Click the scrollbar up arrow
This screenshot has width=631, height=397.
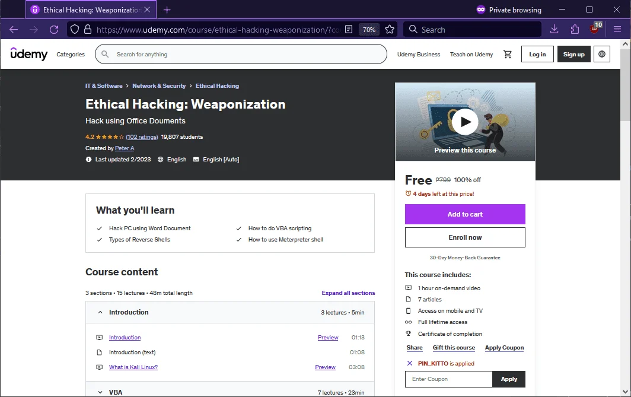click(x=625, y=44)
